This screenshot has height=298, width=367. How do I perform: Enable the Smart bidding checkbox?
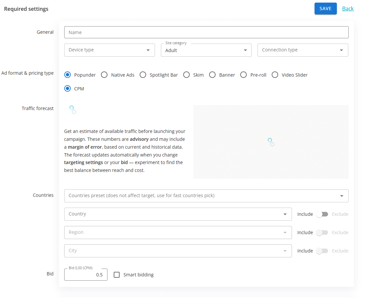click(117, 275)
